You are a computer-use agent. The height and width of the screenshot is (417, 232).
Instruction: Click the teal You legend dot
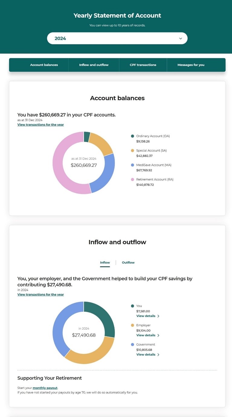[132, 306]
